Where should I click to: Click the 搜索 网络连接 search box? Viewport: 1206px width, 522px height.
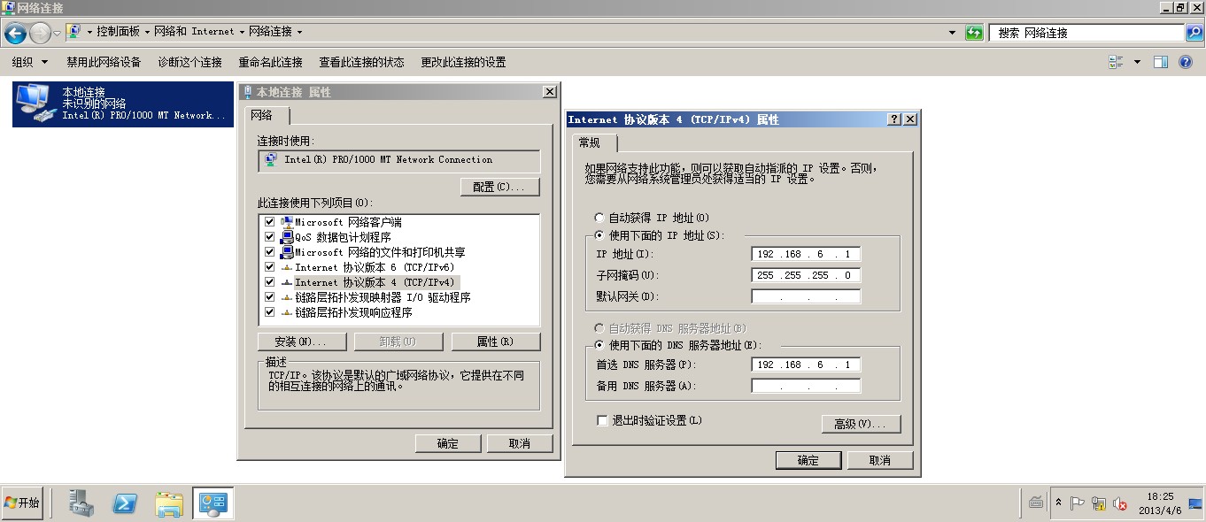pos(1087,33)
